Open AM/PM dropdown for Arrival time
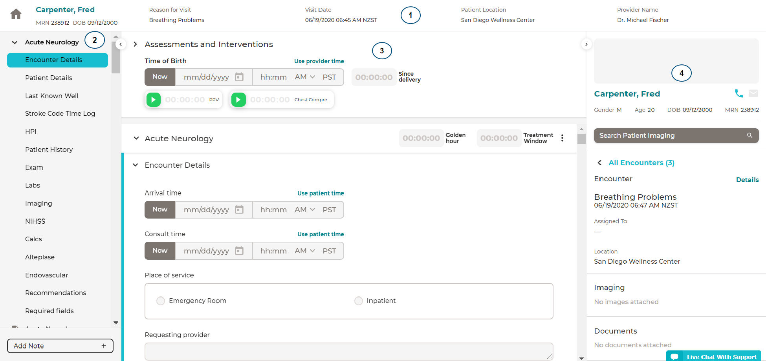The height and width of the screenshot is (361, 766). tap(305, 210)
